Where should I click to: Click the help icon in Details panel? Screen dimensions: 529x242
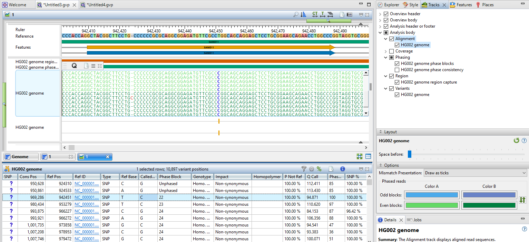524,229
